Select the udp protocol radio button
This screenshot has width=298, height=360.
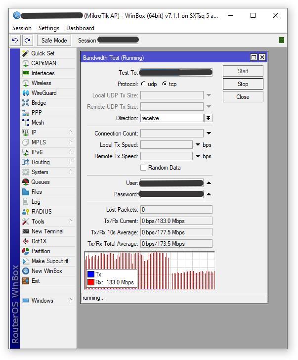(x=143, y=84)
